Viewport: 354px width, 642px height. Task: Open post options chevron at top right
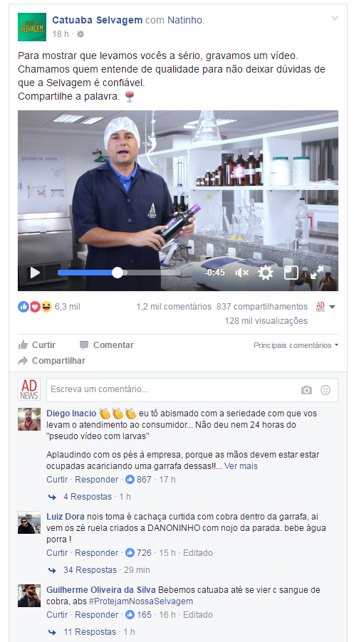click(x=335, y=18)
